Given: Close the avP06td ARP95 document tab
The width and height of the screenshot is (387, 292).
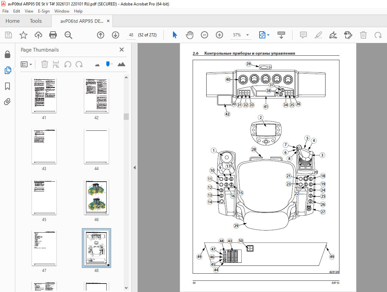Looking at the screenshot, I should pos(108,21).
